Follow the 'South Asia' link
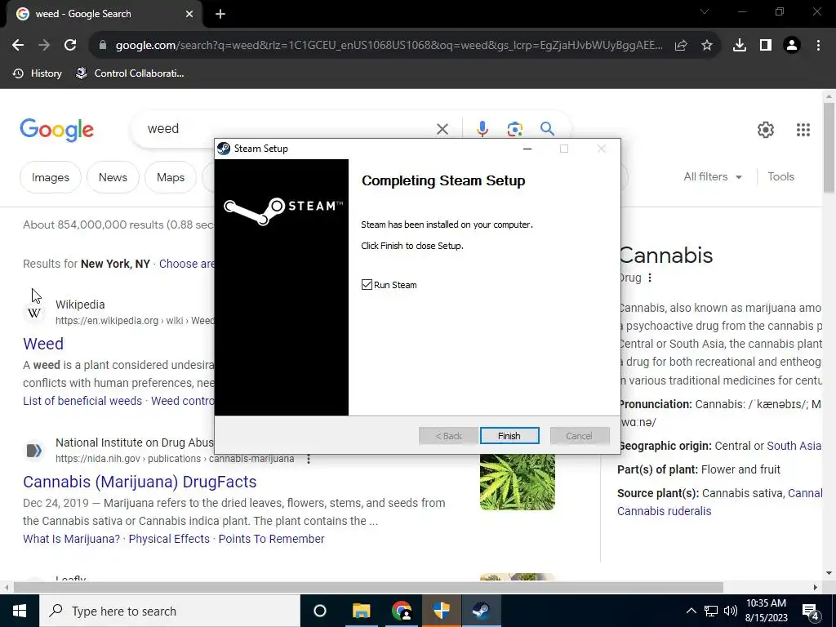836x627 pixels. 794,446
